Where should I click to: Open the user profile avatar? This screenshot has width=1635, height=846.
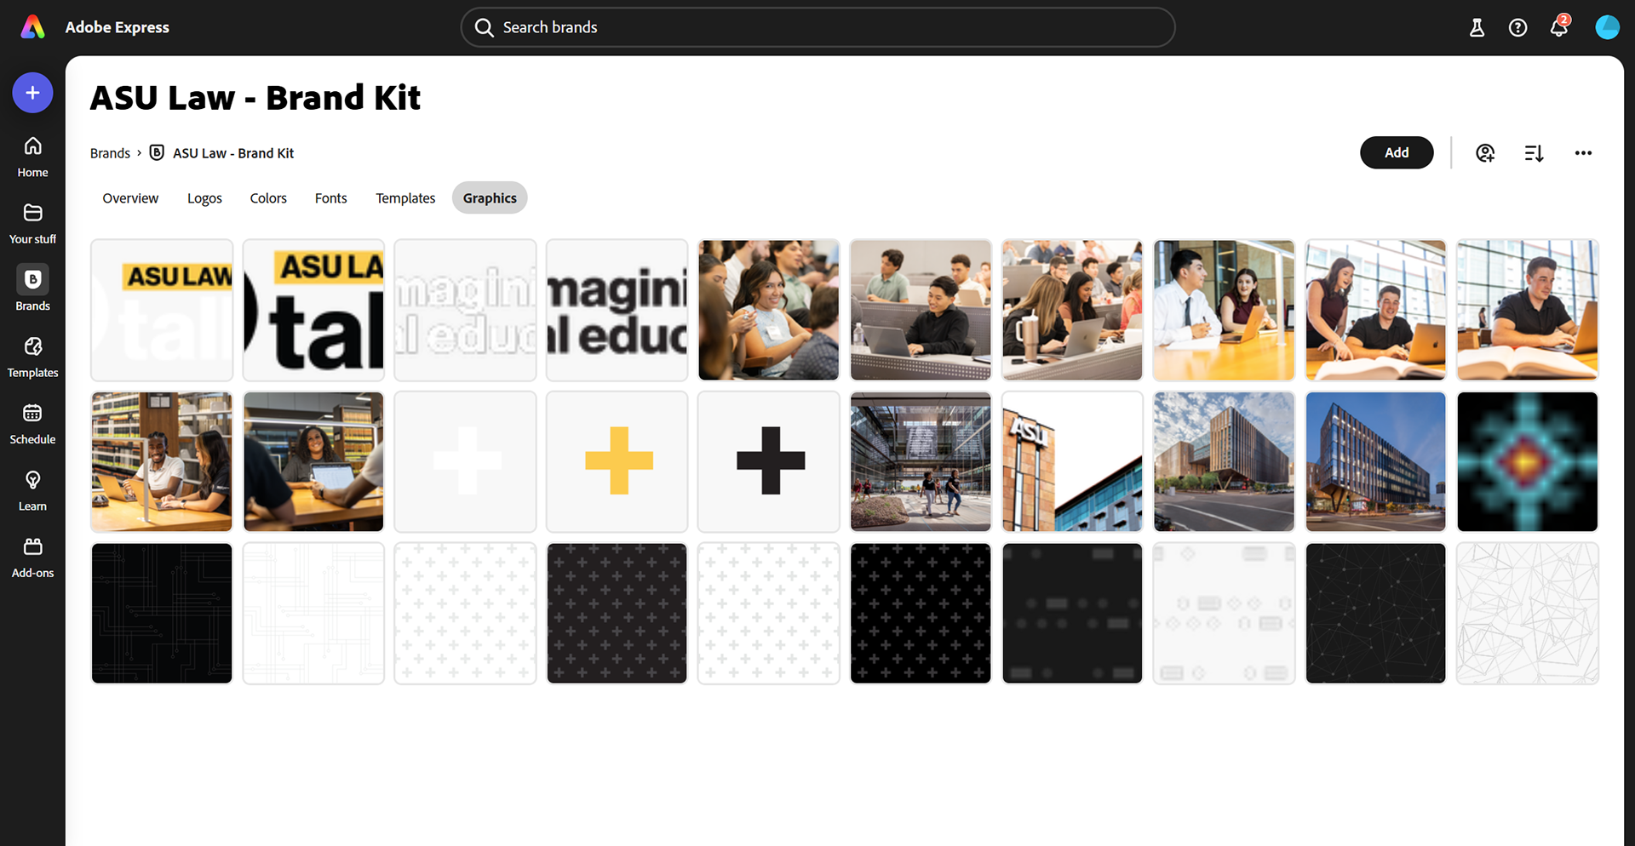[1607, 27]
